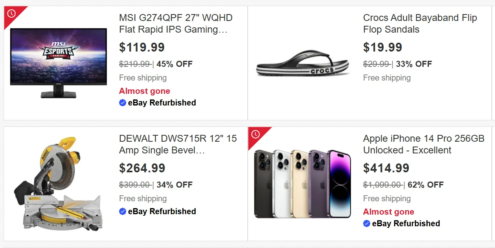Image resolution: width=495 pixels, height=248 pixels.
Task: Click the eBay Refurbished label on MSI monitor
Action: pyautogui.click(x=162, y=103)
